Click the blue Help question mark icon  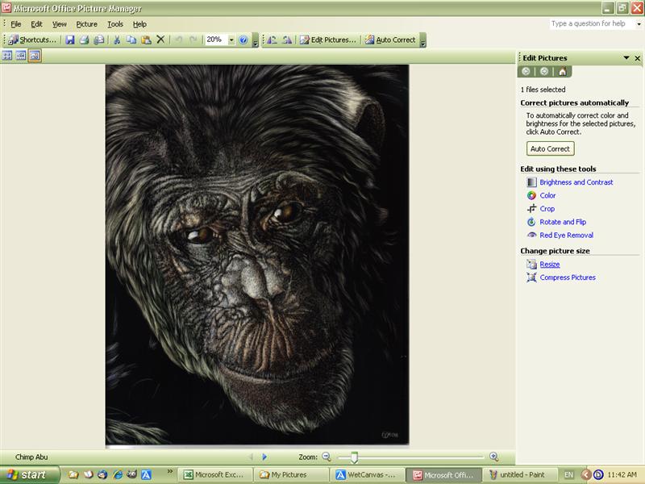click(x=243, y=40)
